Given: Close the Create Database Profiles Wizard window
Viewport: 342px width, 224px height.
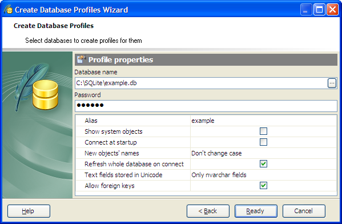Looking at the screenshot, I should [332, 10].
